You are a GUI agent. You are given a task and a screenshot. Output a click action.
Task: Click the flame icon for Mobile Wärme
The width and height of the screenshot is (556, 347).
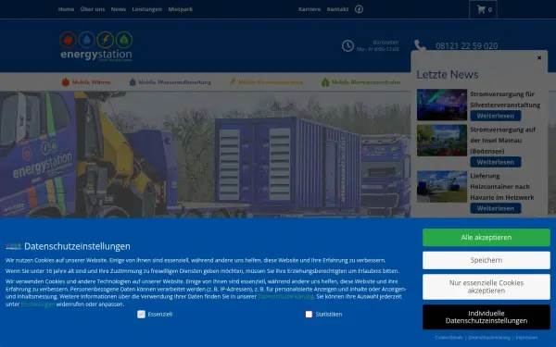coord(66,82)
